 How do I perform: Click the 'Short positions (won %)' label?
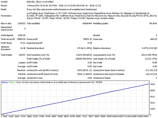tap(38, 55)
